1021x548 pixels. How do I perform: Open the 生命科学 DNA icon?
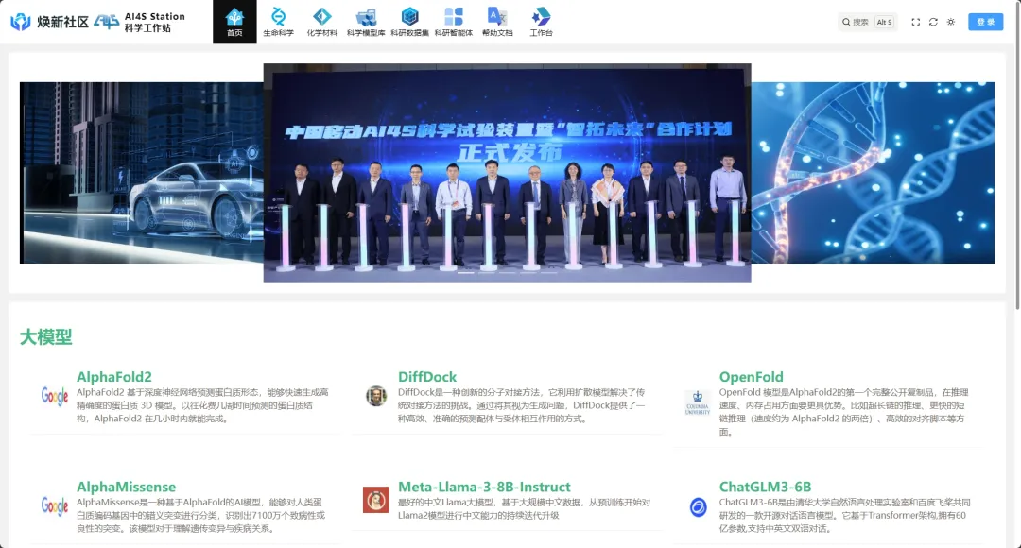tap(278, 17)
